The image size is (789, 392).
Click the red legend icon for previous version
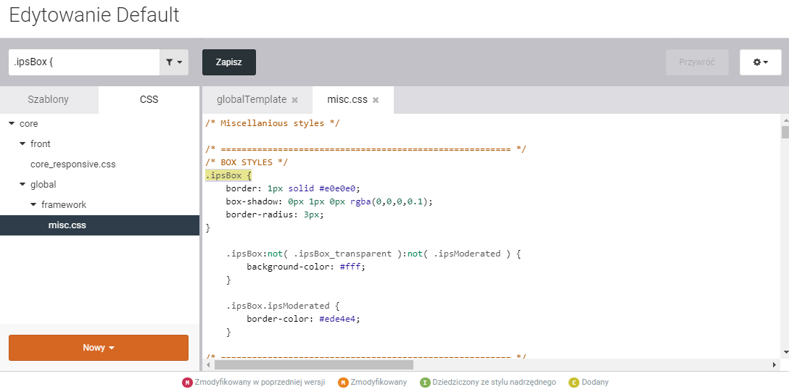(186, 383)
